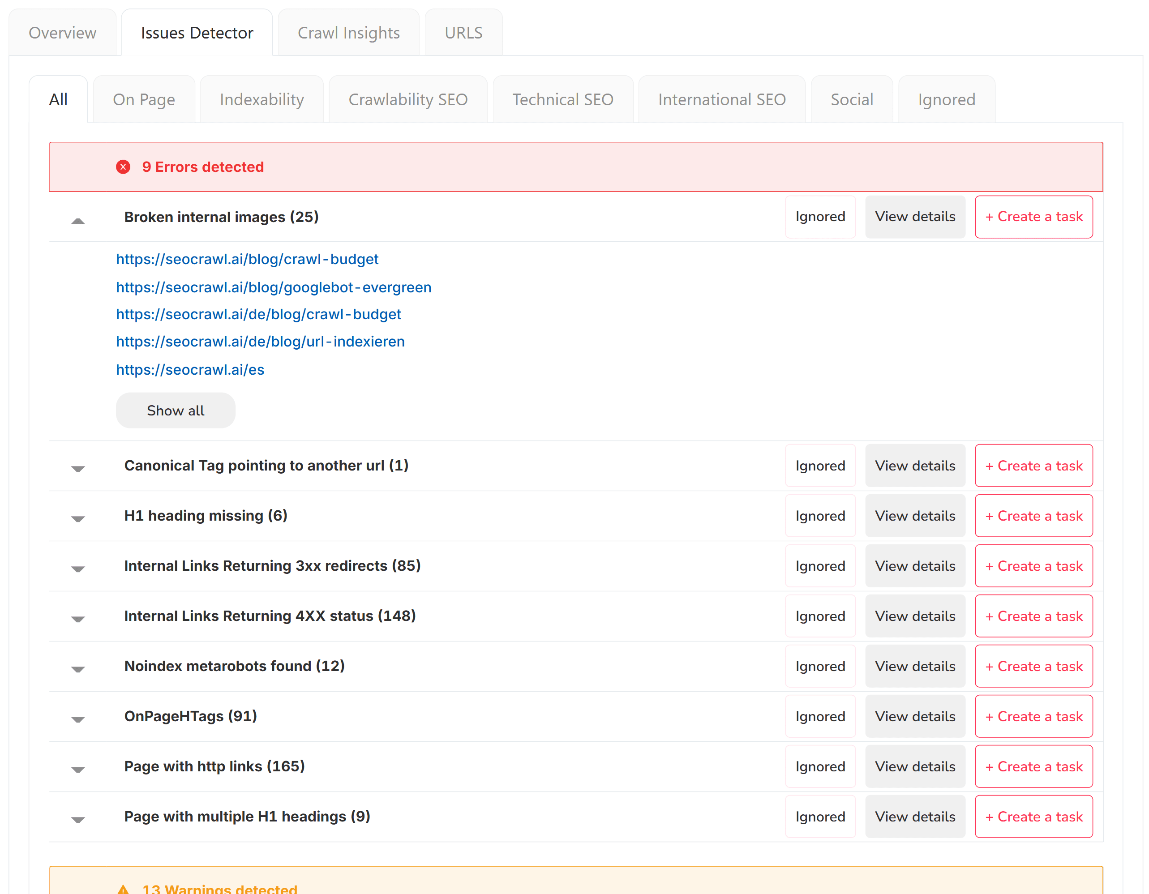1149x894 pixels.
Task: Mark OnPageHTags as Ignored
Action: click(820, 717)
